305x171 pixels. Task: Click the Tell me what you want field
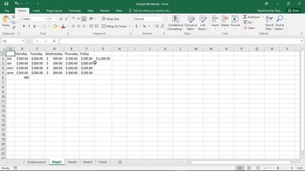tap(150, 10)
